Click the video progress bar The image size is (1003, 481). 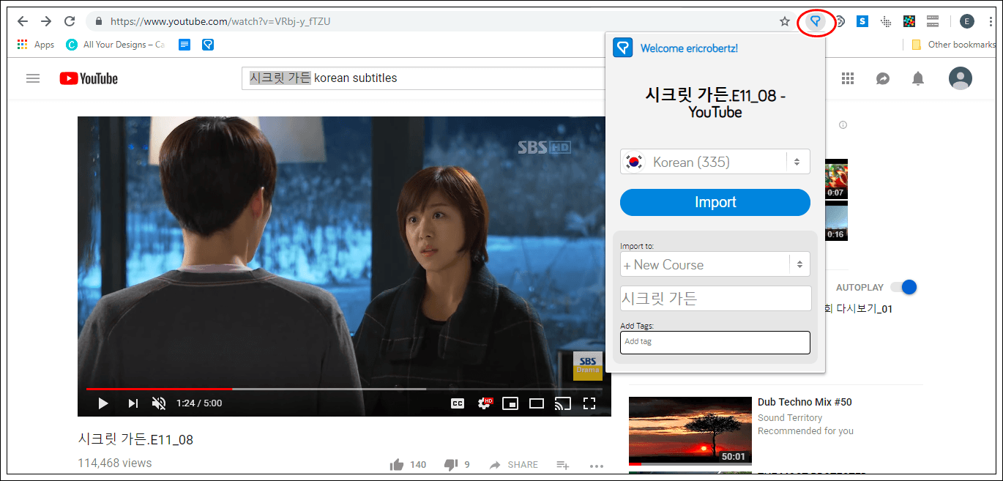click(x=329, y=389)
